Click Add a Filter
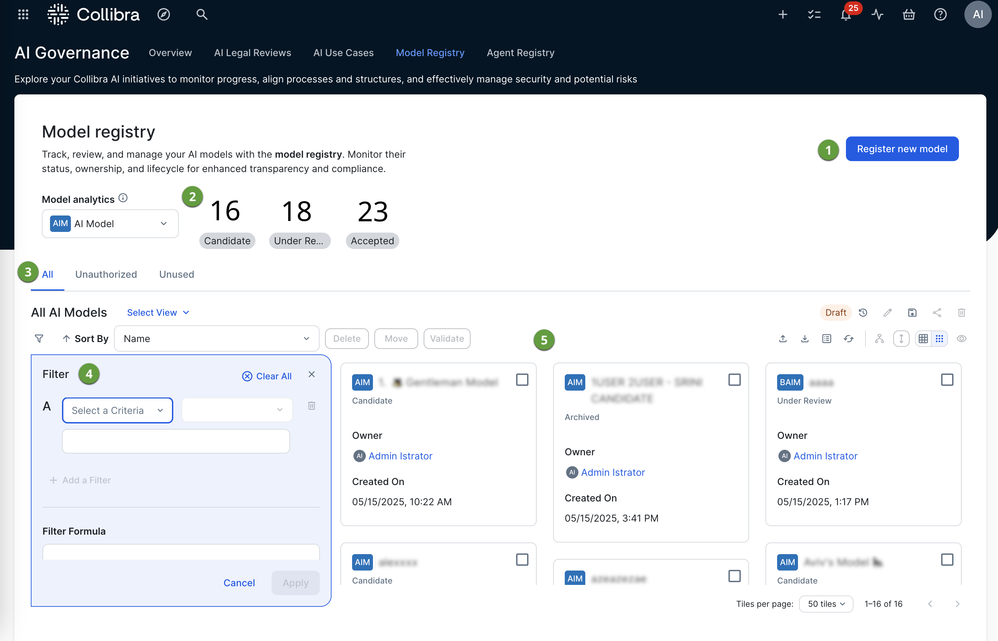998x641 pixels. click(80, 480)
